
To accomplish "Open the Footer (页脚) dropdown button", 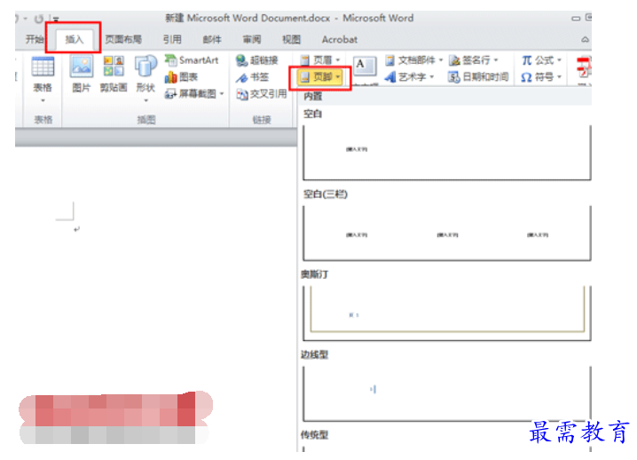I will coord(319,76).
